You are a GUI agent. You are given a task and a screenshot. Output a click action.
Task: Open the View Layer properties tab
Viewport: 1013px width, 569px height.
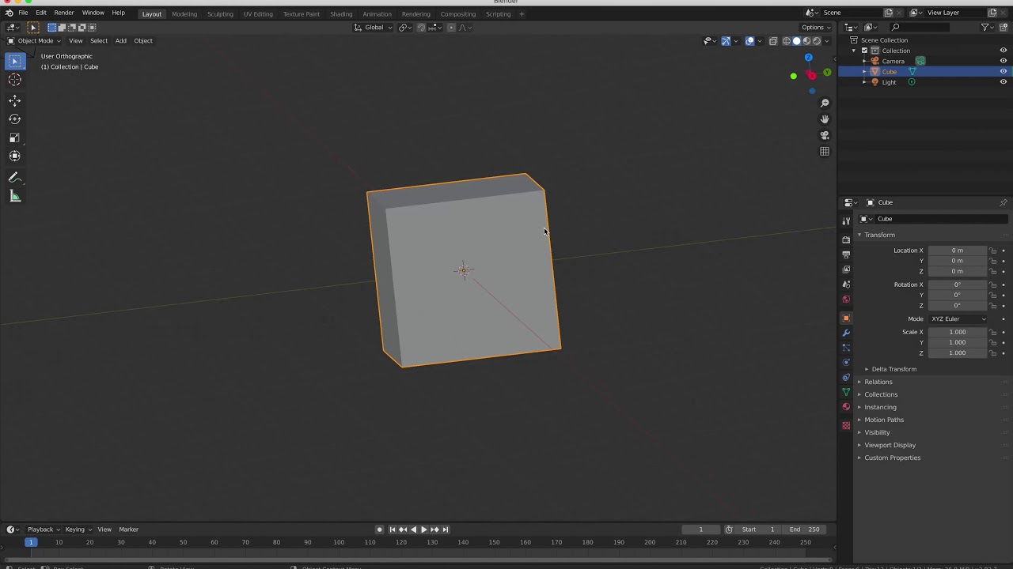(846, 269)
